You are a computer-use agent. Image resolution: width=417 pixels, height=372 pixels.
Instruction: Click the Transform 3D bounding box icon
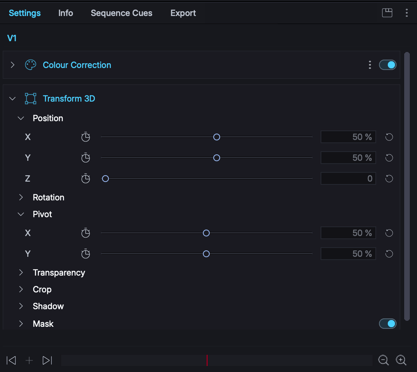[x=30, y=99]
